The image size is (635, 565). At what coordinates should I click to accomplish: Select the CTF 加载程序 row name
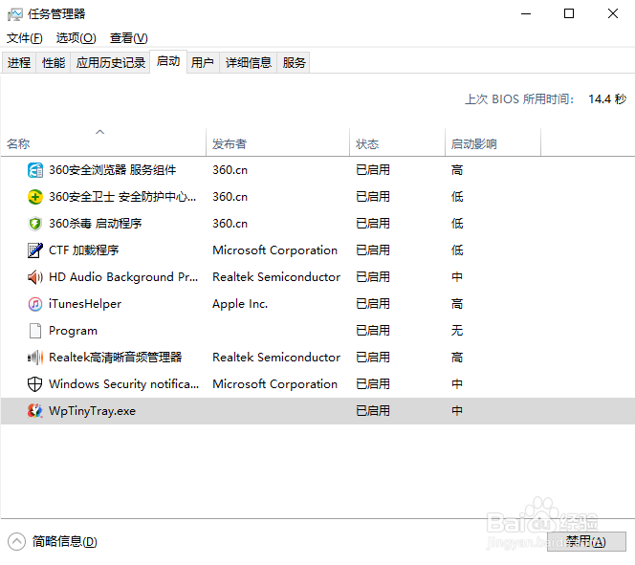coord(84,250)
